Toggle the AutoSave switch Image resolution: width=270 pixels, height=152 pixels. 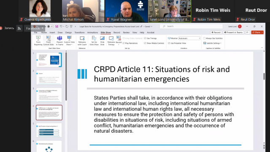coord(50,27)
